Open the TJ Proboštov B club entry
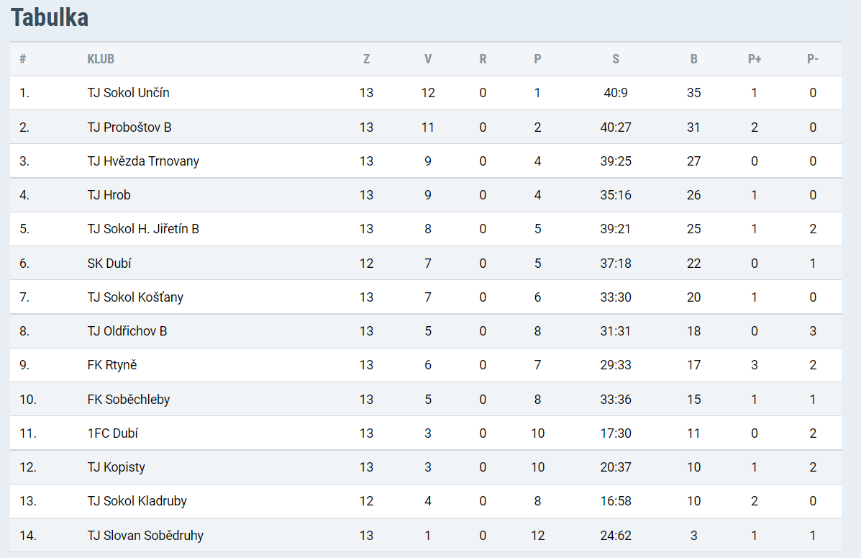 [x=129, y=127]
